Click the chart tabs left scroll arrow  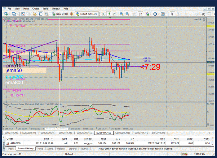tap(209, 133)
